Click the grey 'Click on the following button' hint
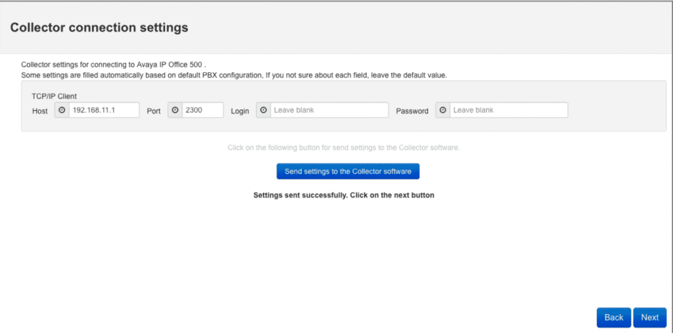Image resolution: width=673 pixels, height=333 pixels. click(x=344, y=148)
